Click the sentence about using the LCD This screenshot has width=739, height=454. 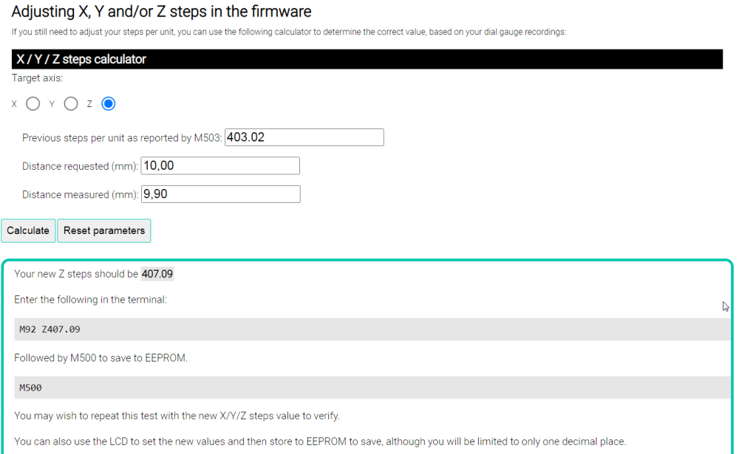319,441
